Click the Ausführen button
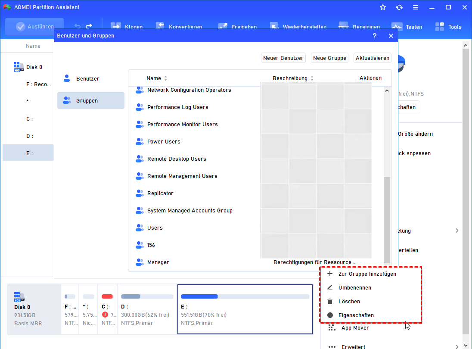The image size is (472, 349). pyautogui.click(x=34, y=27)
